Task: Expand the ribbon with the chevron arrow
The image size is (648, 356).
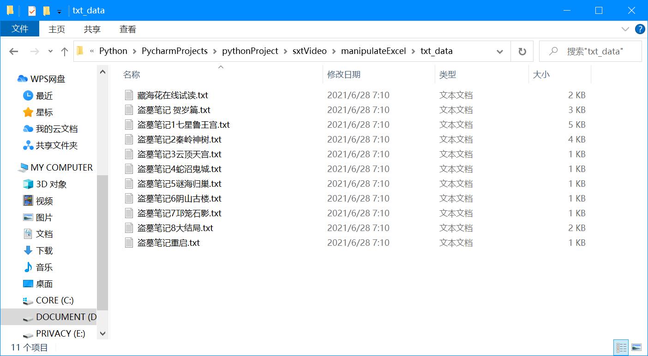Action: tap(625, 29)
